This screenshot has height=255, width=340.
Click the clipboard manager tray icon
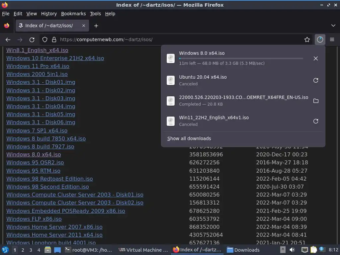click(x=313, y=250)
